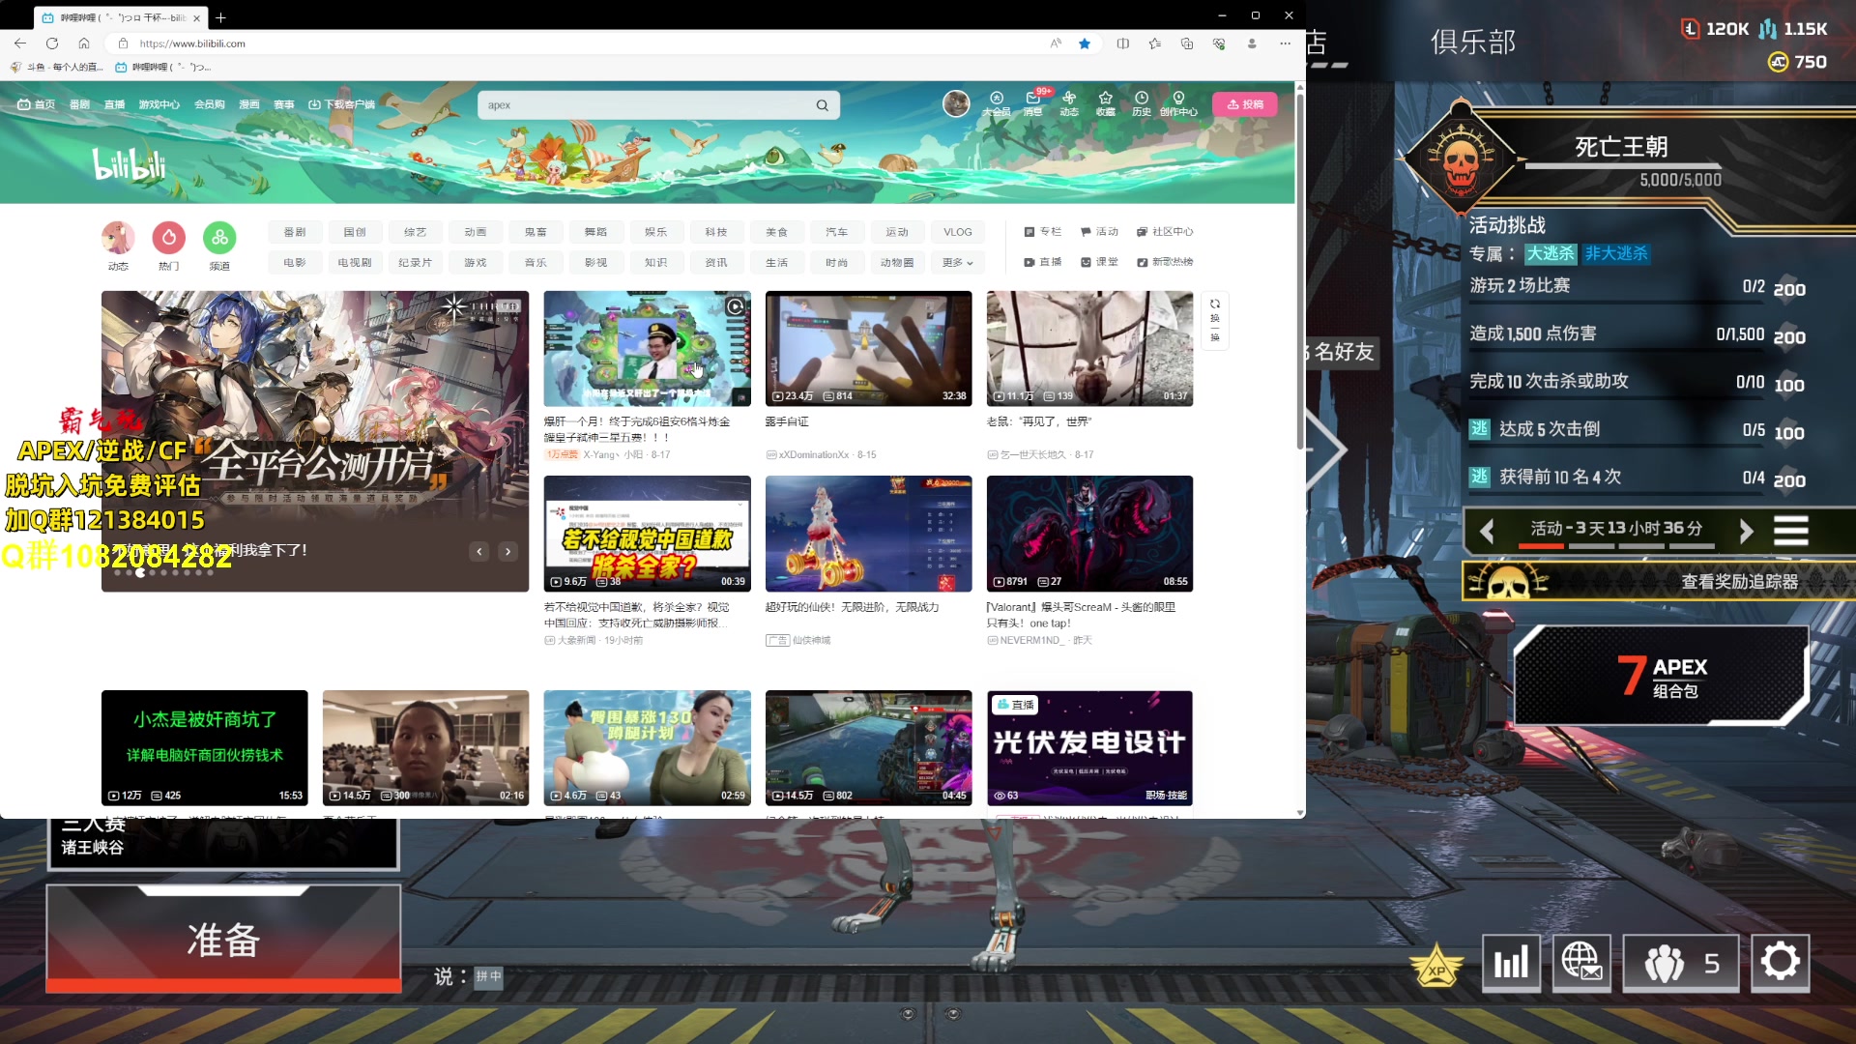Open Apex stats bar chart icon
The image size is (1856, 1044).
(1511, 963)
